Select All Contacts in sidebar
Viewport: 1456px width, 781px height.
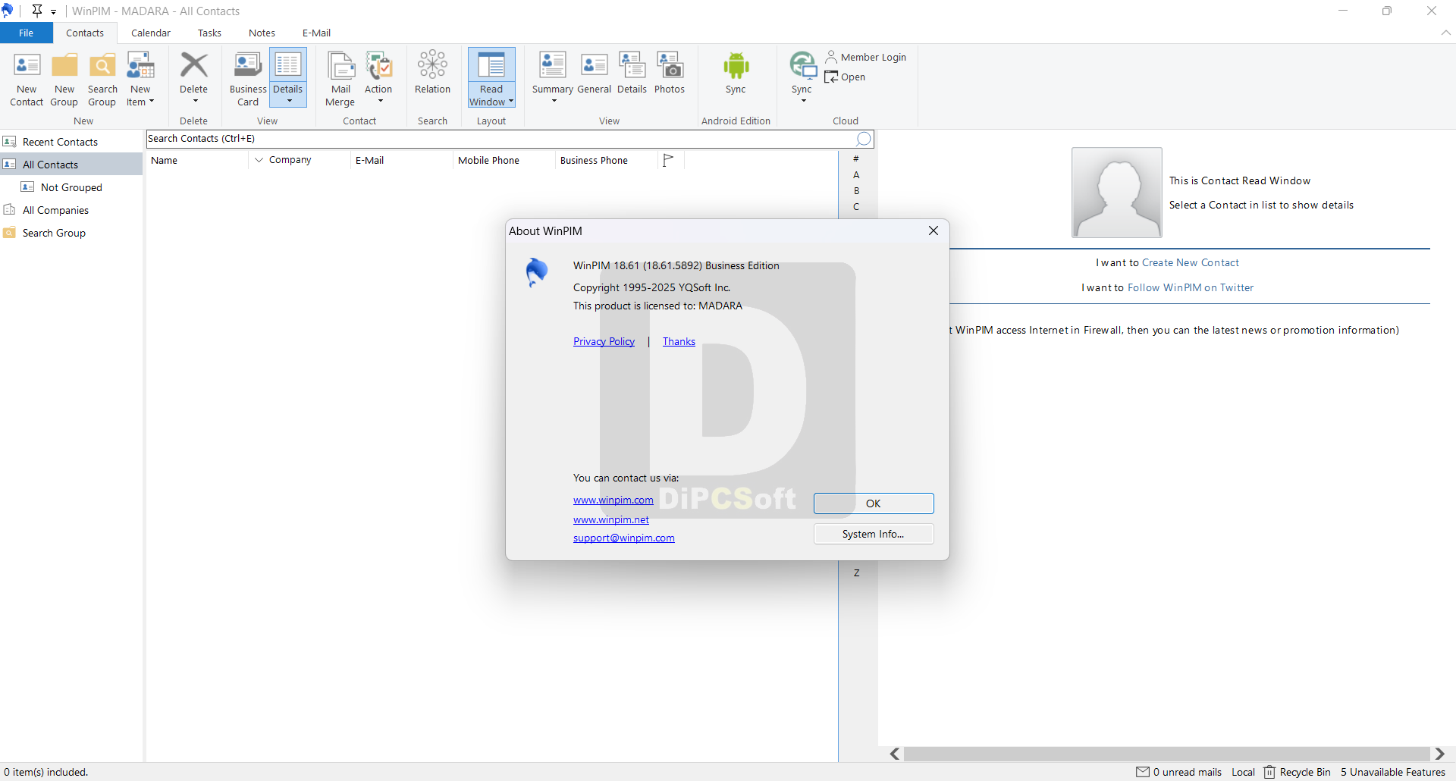point(71,165)
